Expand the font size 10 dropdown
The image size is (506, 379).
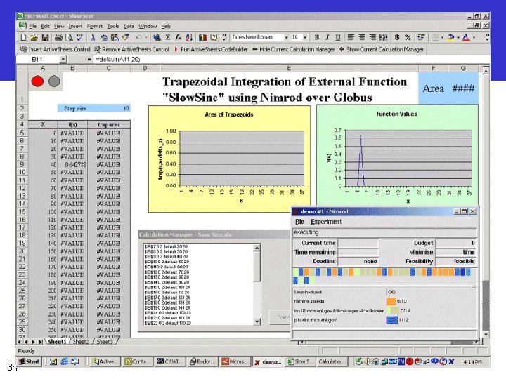[305, 37]
